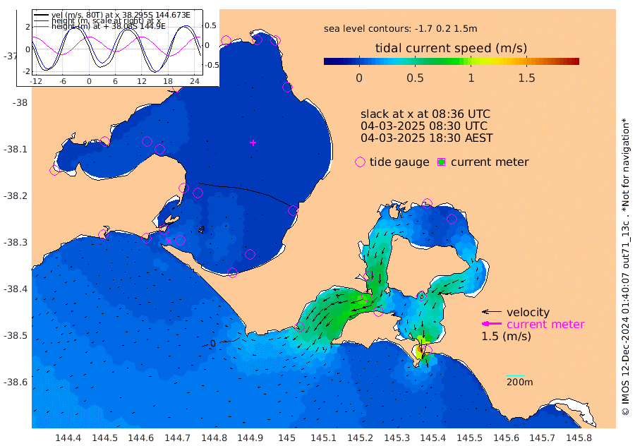Click the '-38.6' latitude axis label
This screenshot has width=635, height=446.
16,382
